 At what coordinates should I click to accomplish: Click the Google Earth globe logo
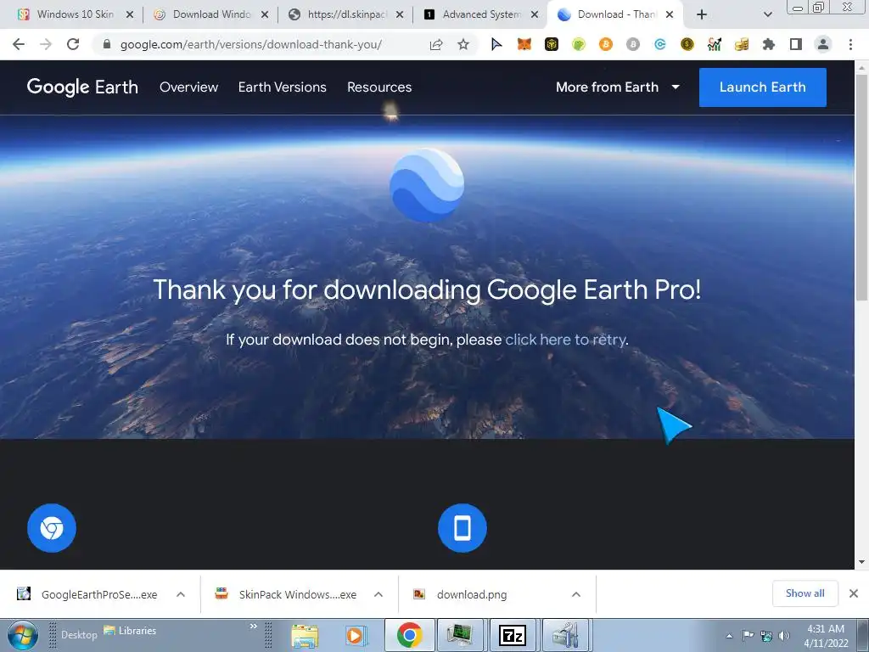pyautogui.click(x=427, y=184)
